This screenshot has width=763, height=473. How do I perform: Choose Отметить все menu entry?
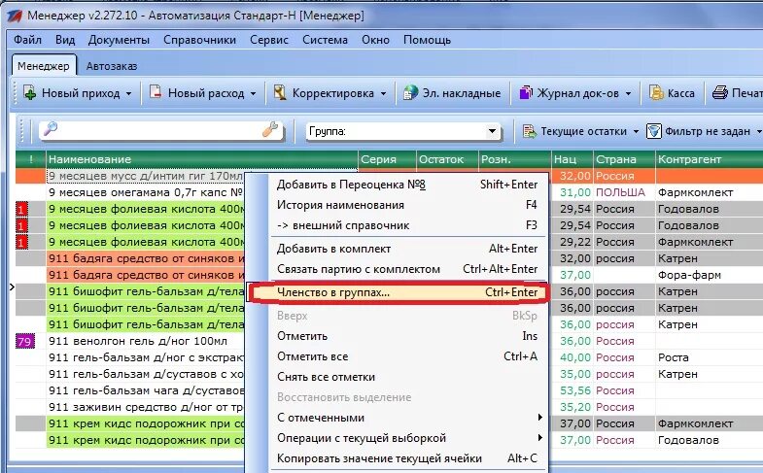pyautogui.click(x=407, y=356)
